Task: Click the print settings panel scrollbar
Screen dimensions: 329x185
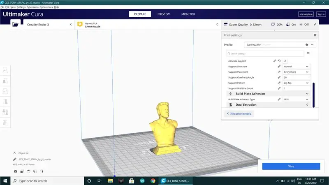Action: click(313, 95)
